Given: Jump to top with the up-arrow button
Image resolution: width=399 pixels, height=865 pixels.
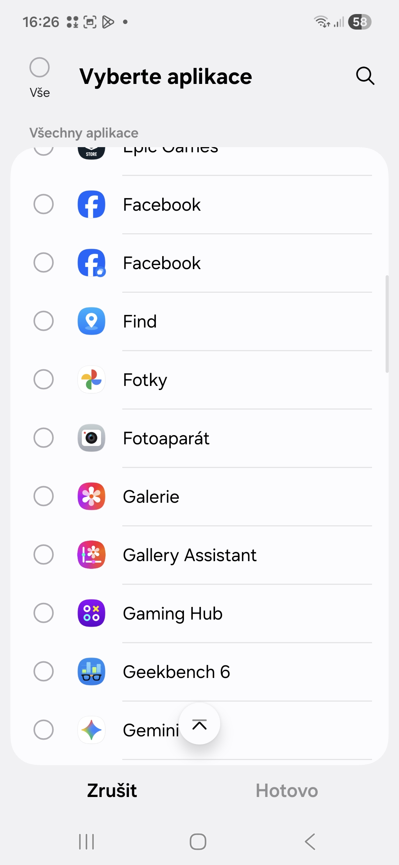Looking at the screenshot, I should point(199,724).
